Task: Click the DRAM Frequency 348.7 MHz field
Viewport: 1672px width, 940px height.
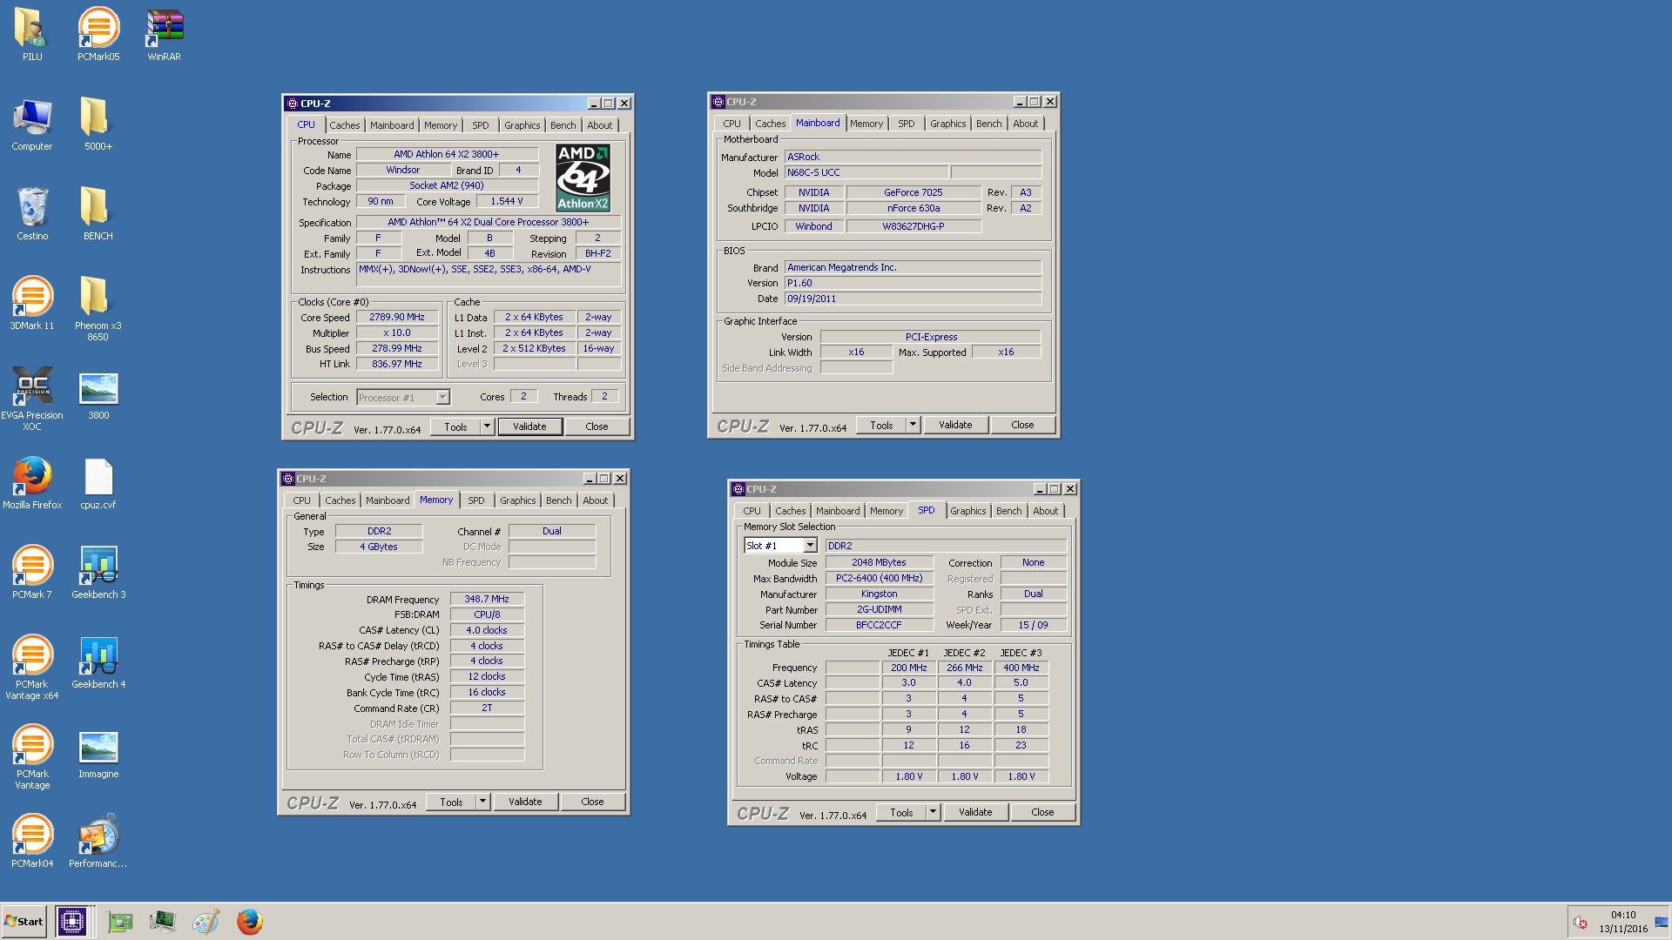Action: pos(487,599)
